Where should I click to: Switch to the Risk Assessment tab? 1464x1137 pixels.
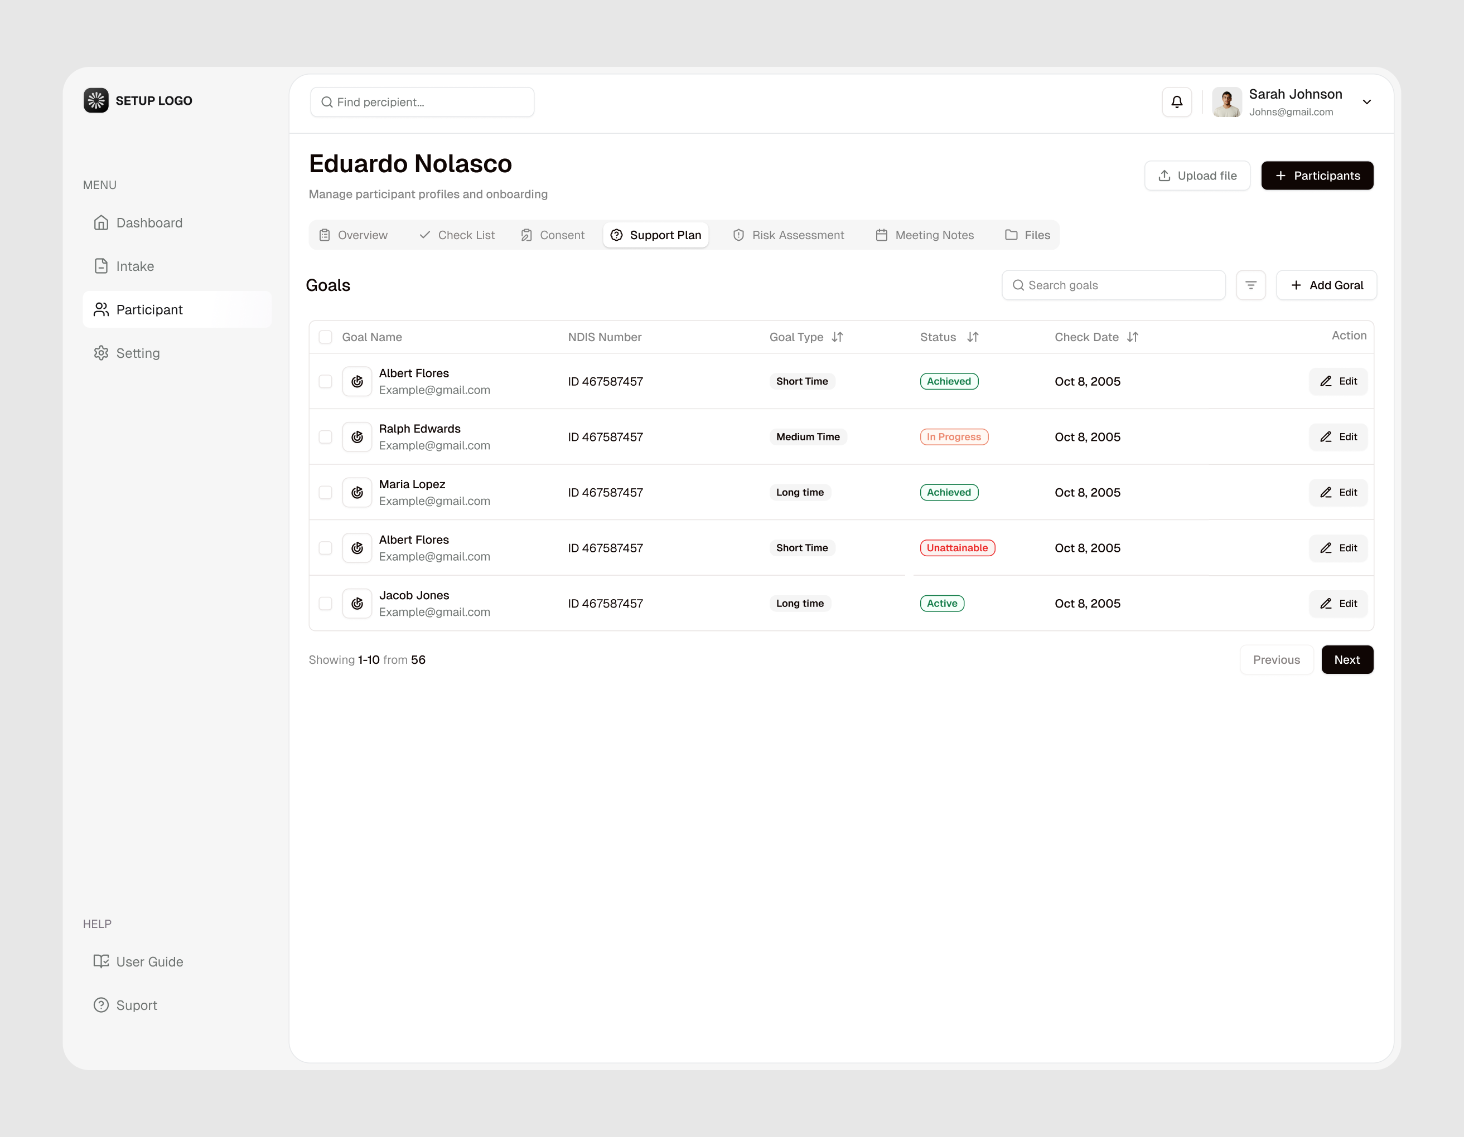789,235
